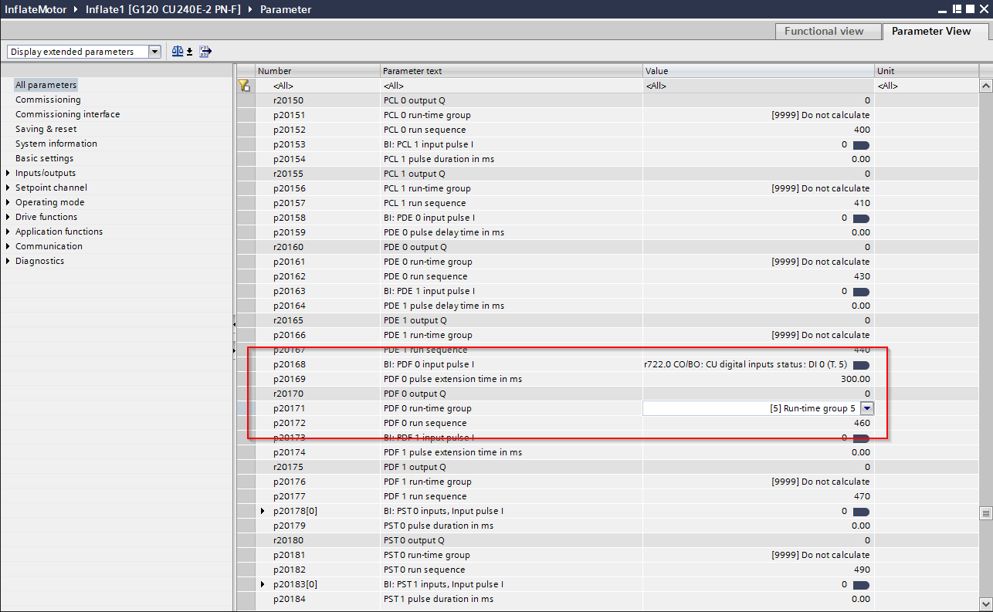Click 'PDE 1 run-time group' parameter text
Screen dimensions: 993x612
coord(427,335)
